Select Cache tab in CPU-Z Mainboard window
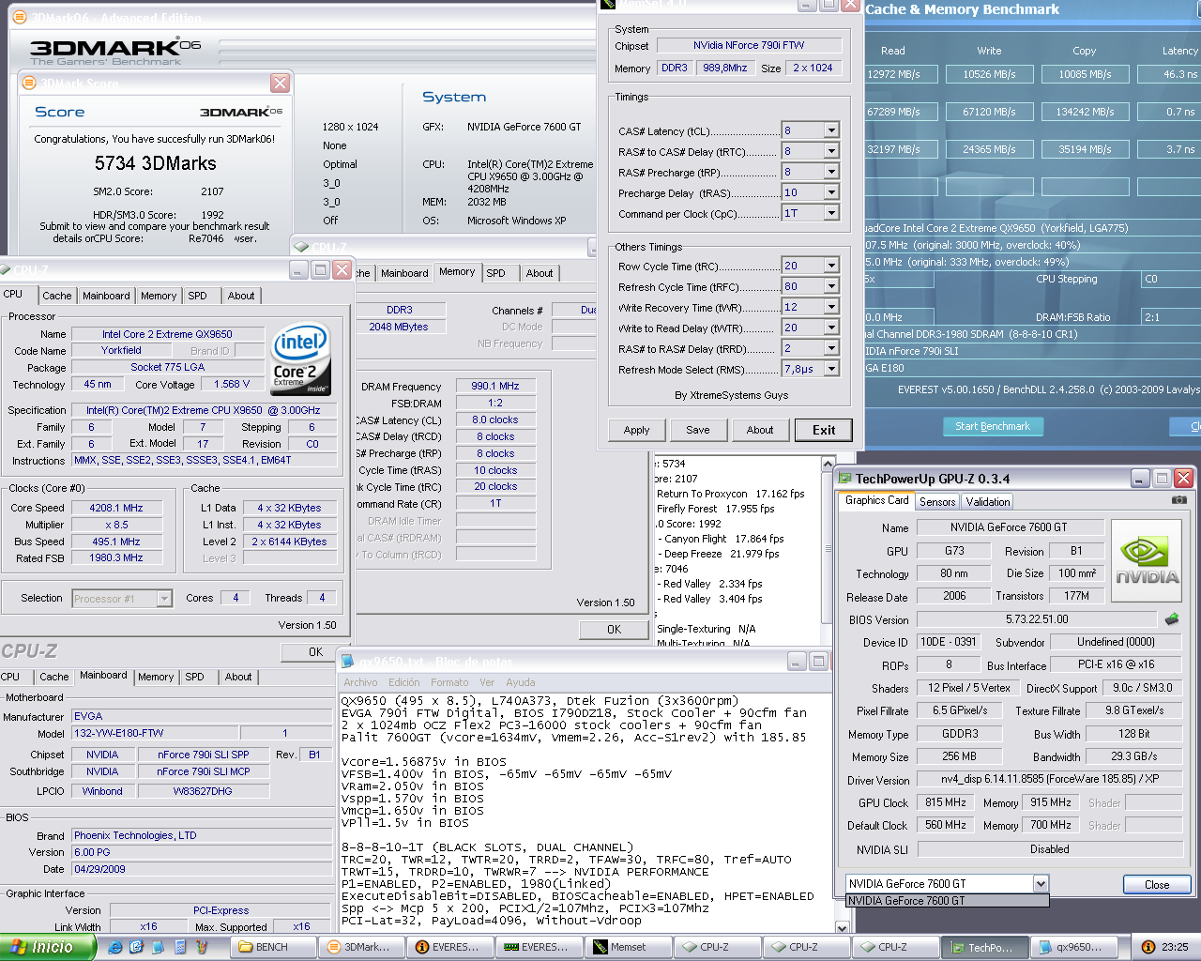 [53, 677]
